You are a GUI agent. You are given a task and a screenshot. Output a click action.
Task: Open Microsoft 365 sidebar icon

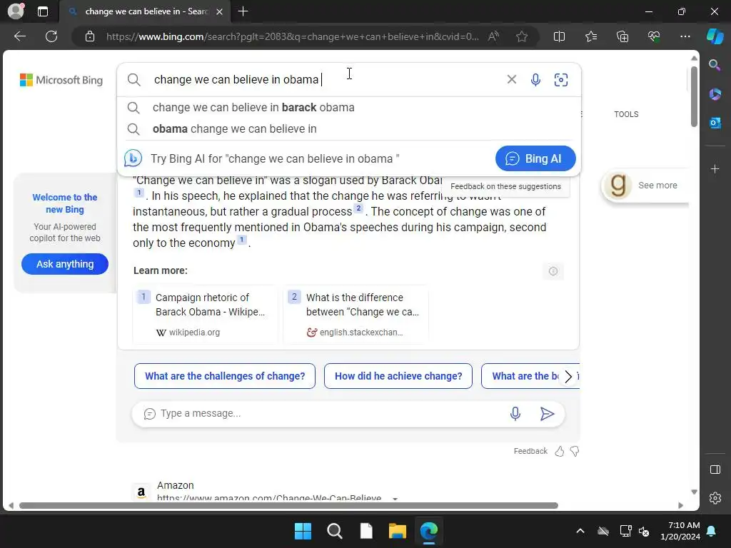click(x=715, y=94)
